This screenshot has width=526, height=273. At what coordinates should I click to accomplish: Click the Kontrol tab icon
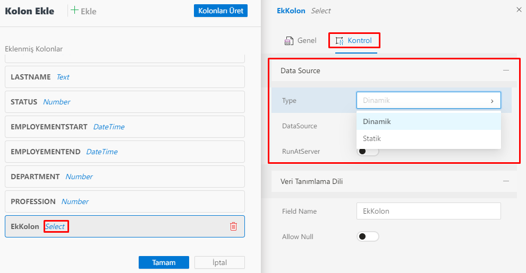point(340,41)
